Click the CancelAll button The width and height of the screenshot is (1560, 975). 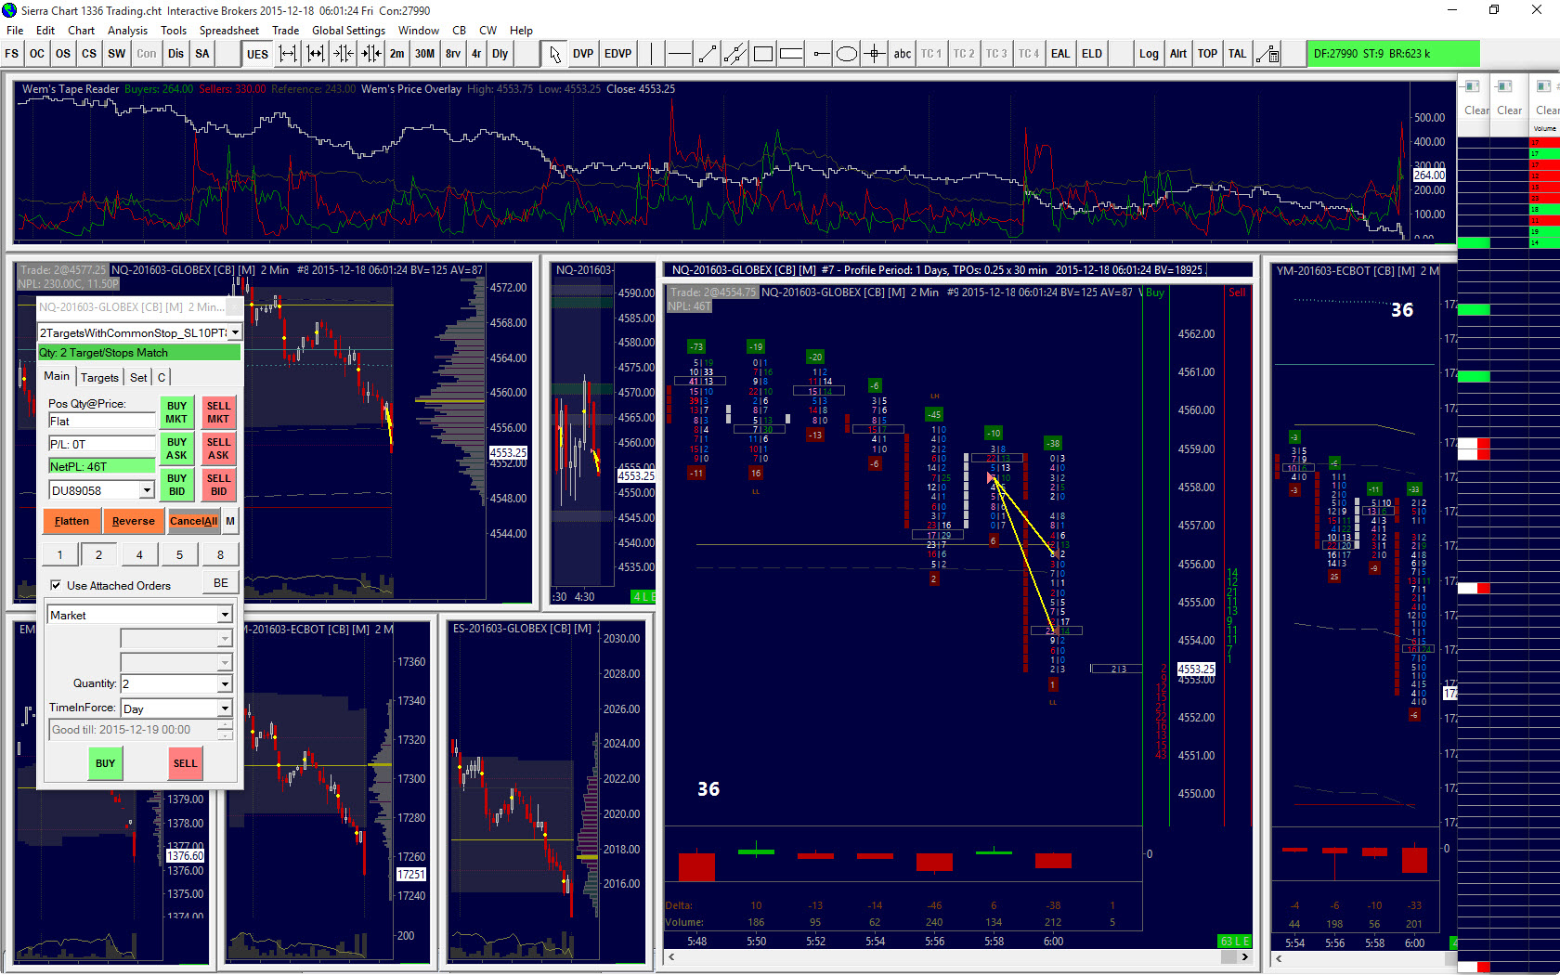[x=193, y=521]
